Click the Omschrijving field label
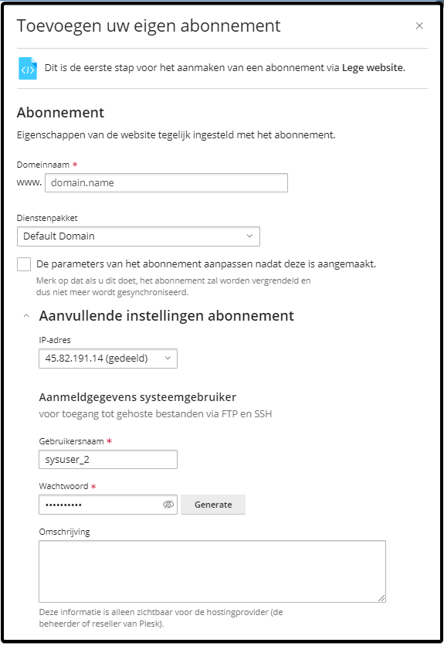This screenshot has width=444, height=646. (64, 532)
